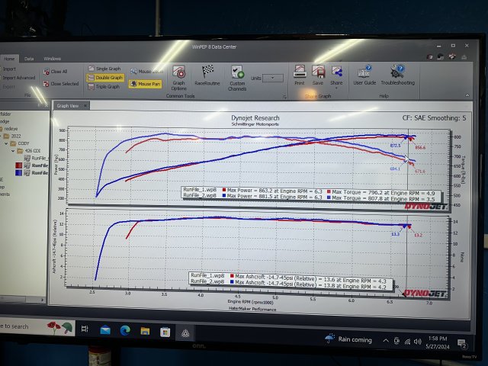Open the Units dropdown
The height and width of the screenshot is (366, 488).
273,78
